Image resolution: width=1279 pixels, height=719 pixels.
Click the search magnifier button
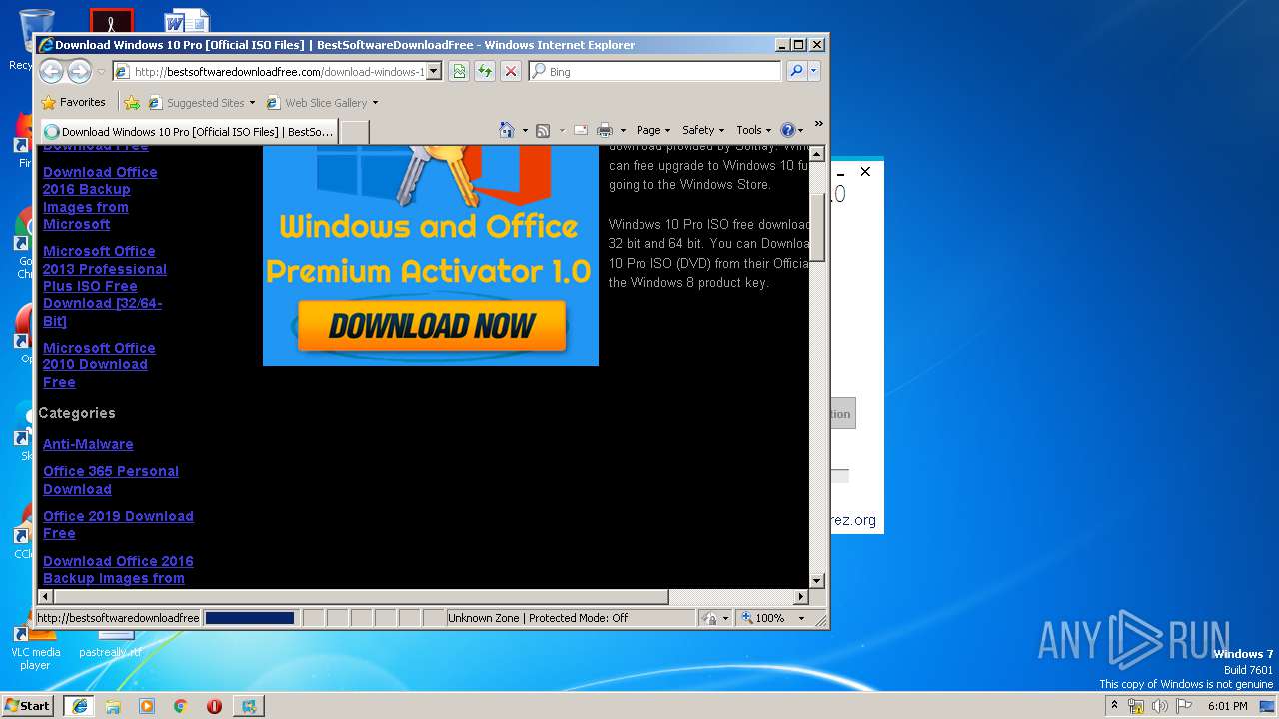(x=796, y=71)
